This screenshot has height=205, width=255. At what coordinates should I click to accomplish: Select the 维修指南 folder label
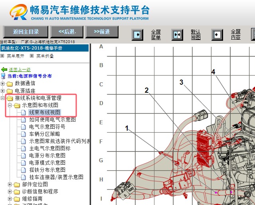(x=32, y=199)
